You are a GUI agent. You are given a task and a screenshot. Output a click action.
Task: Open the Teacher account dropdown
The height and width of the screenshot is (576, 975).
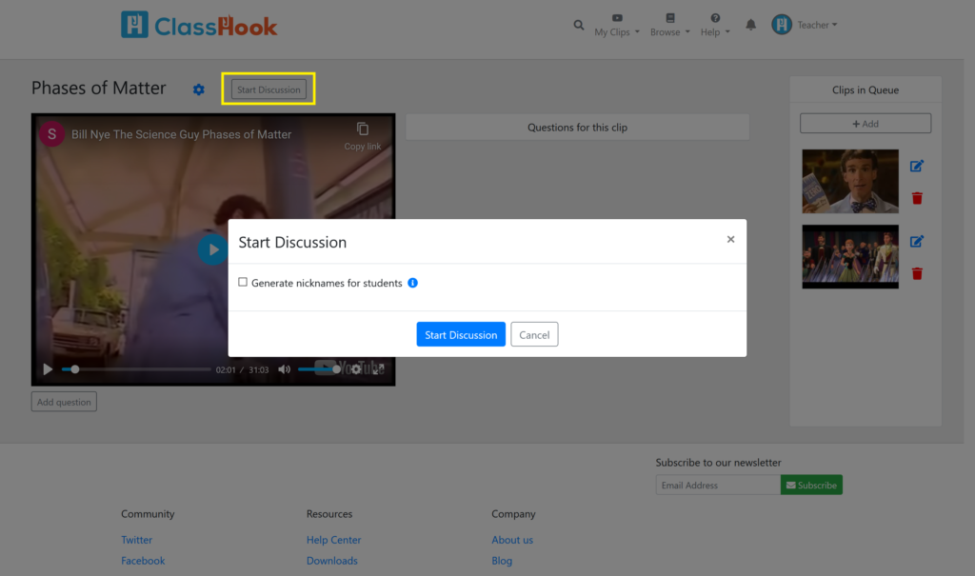[817, 25]
